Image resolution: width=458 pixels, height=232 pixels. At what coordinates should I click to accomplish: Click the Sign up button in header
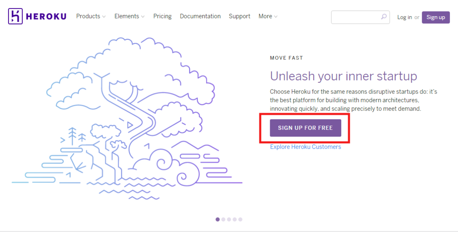[436, 17]
